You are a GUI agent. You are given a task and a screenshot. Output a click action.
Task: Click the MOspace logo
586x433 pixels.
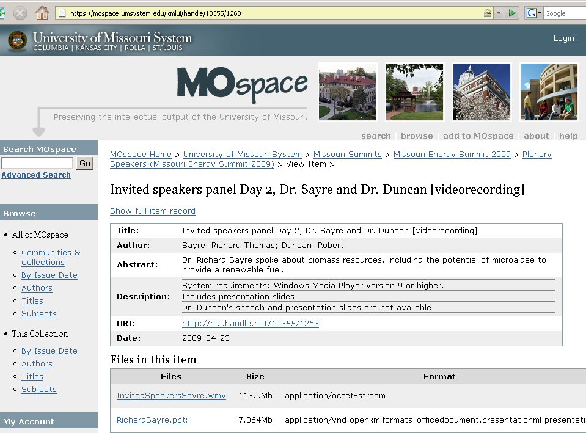click(x=242, y=84)
